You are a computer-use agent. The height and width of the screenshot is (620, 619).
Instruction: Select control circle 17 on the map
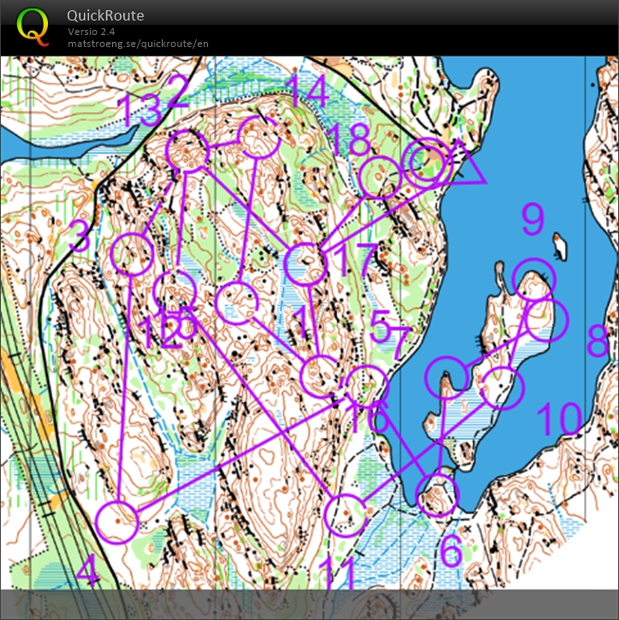click(306, 263)
